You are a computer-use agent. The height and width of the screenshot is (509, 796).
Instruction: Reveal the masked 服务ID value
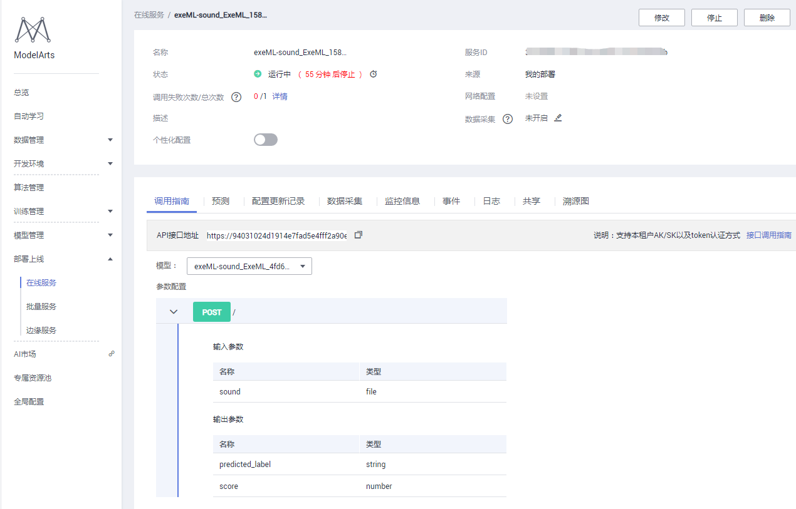(597, 52)
